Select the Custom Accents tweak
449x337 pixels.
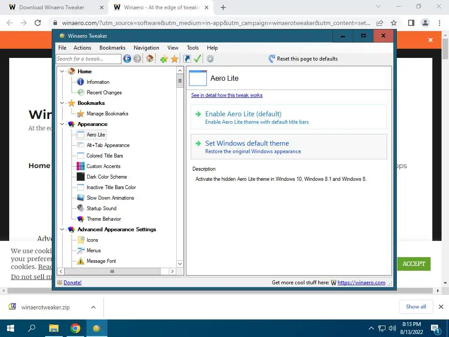[103, 166]
